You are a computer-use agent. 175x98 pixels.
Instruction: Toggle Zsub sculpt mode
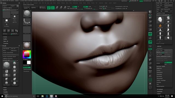pyautogui.click(x=90, y=7)
